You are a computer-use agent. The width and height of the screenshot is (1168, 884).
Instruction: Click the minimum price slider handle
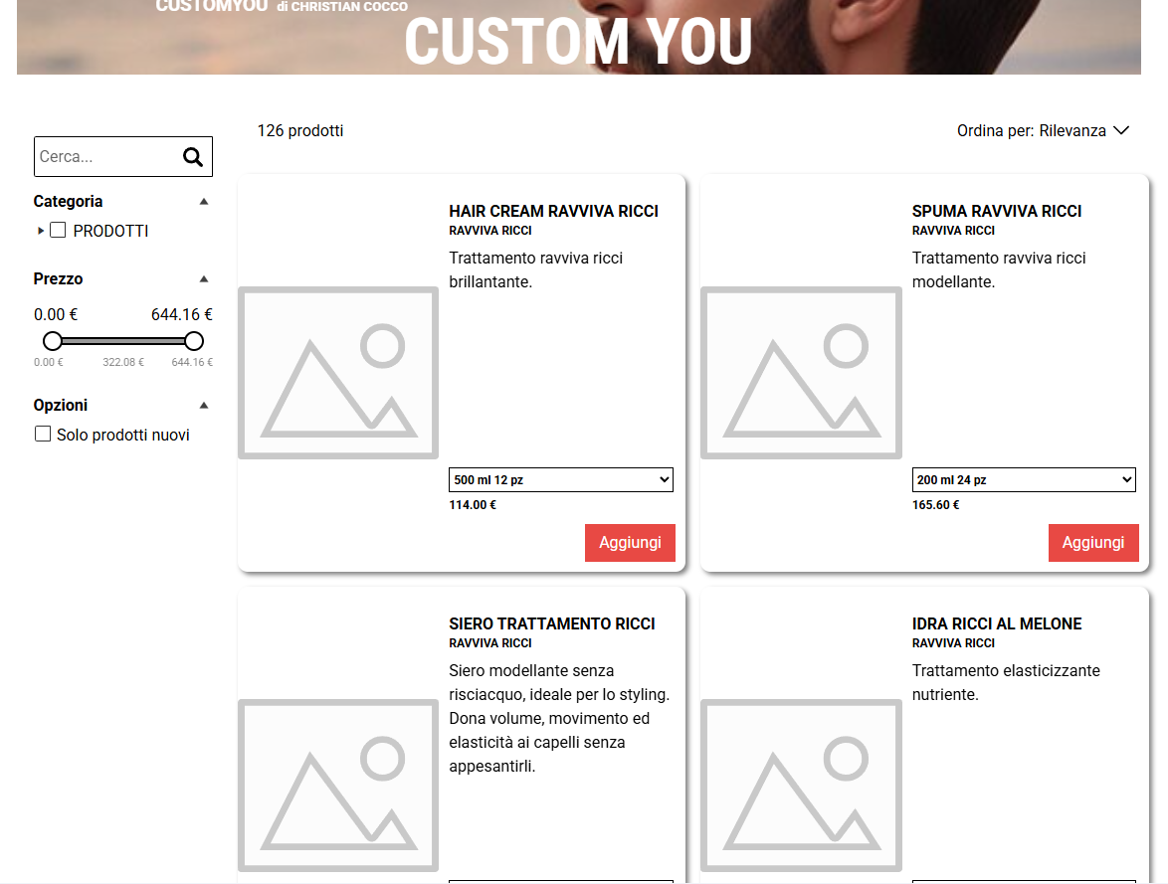53,341
